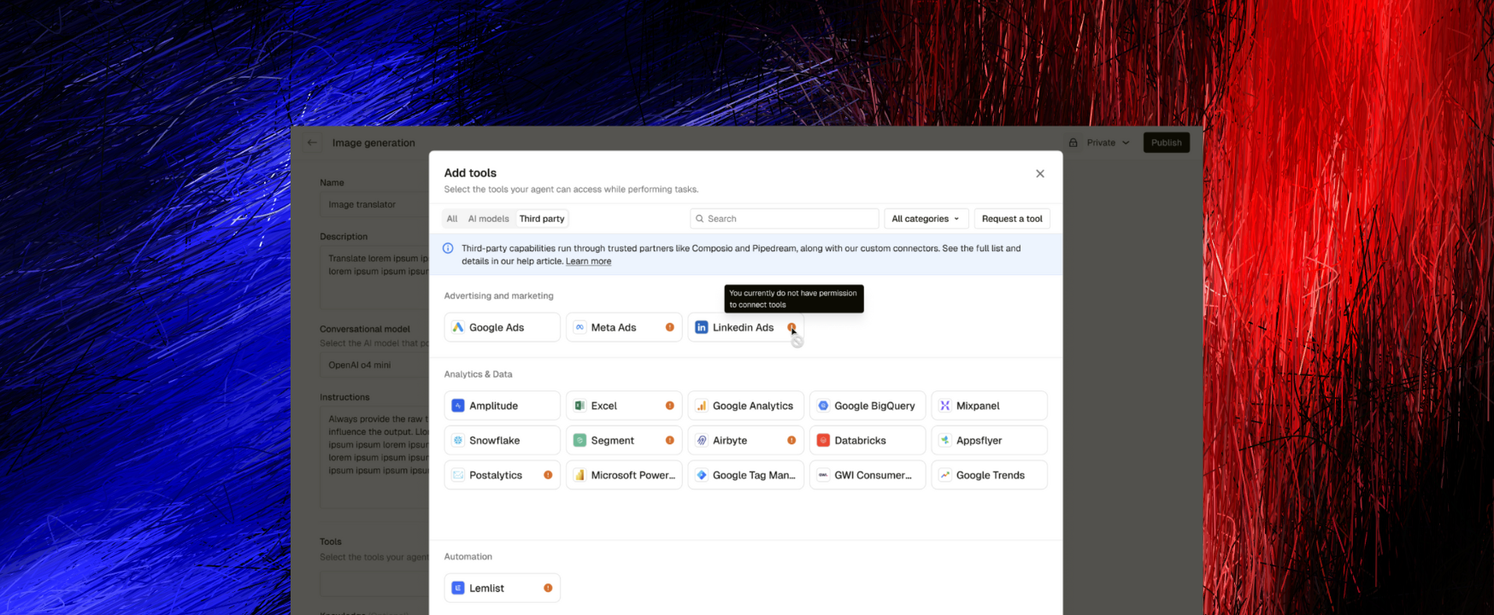Click the Add tools dialog title
The height and width of the screenshot is (615, 1494).
click(470, 173)
